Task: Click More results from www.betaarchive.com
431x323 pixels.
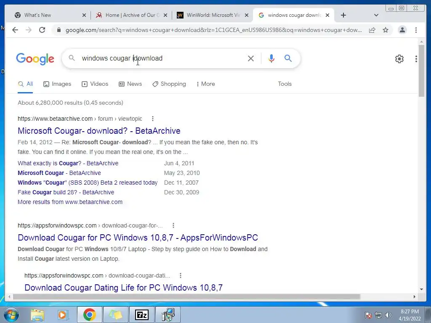Action: [x=70, y=202]
